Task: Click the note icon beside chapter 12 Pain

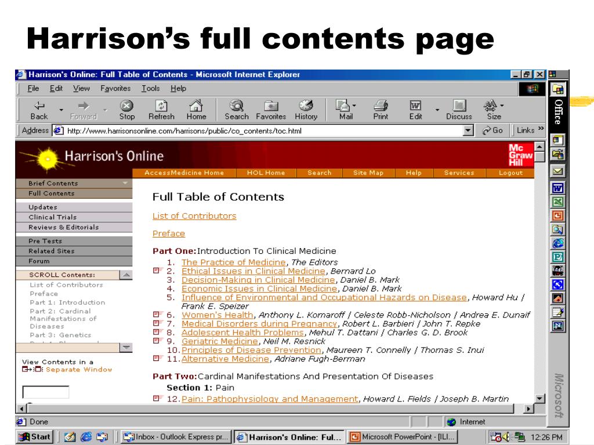Action: coord(157,398)
